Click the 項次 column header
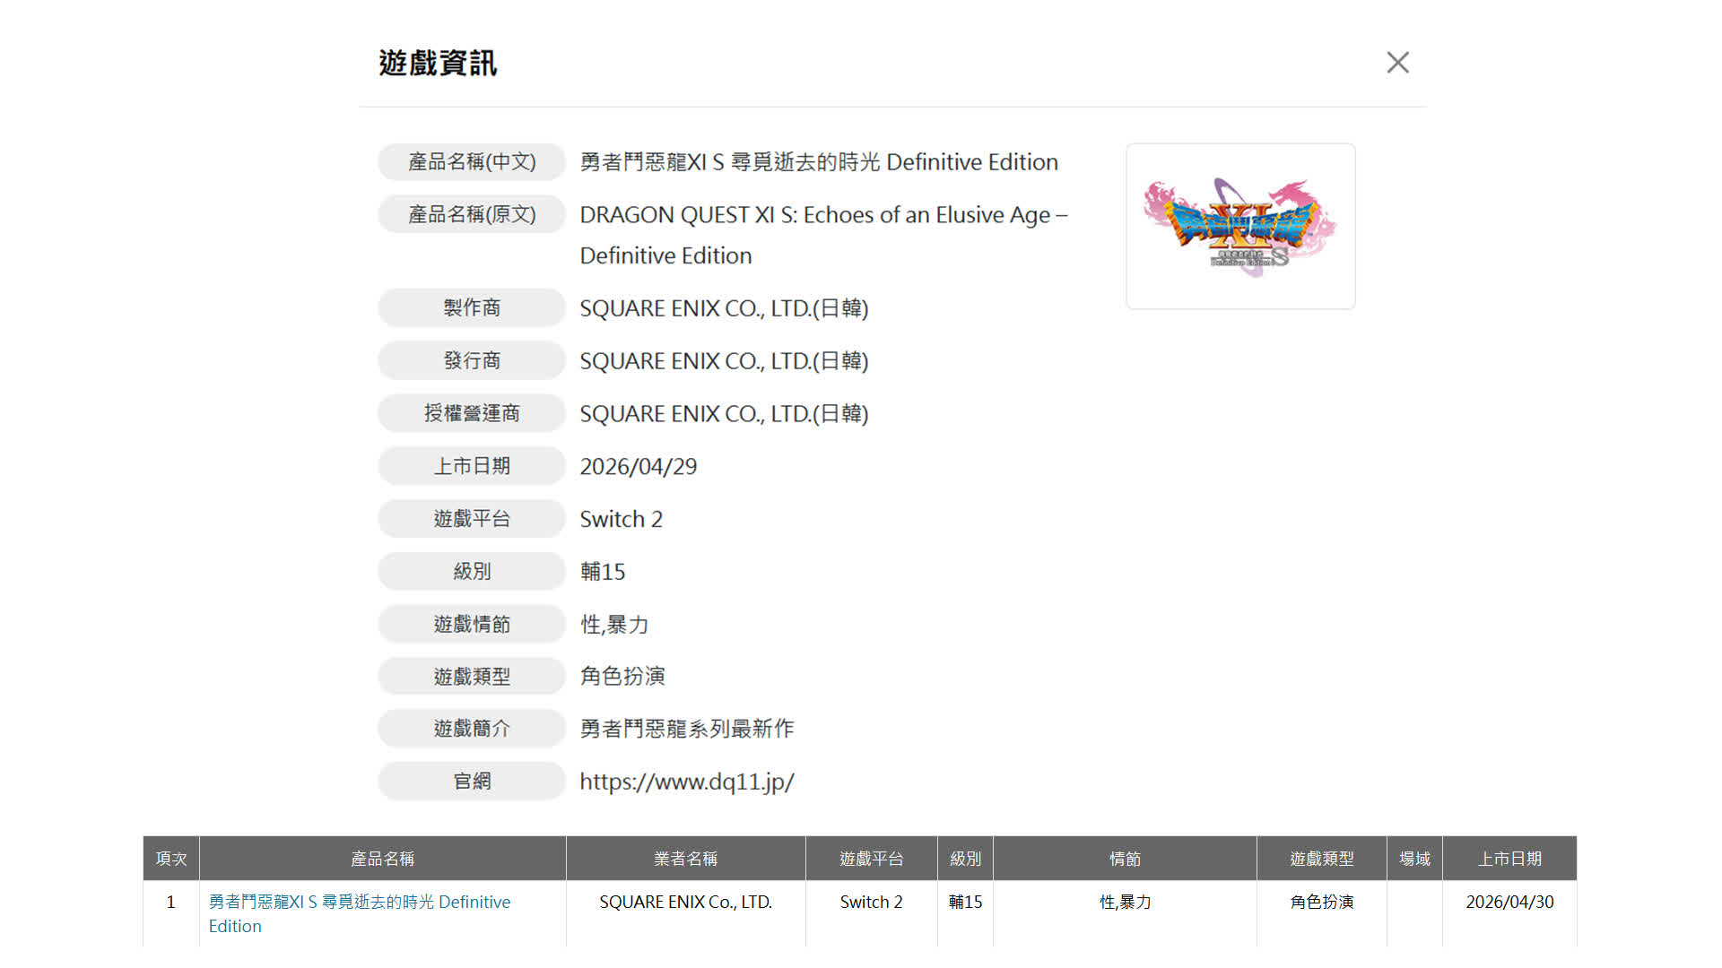This screenshot has width=1722, height=968. (x=171, y=859)
